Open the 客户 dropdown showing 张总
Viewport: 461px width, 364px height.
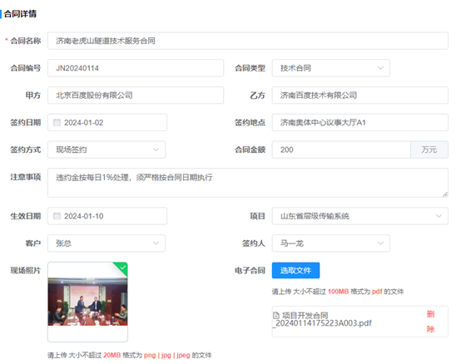click(x=107, y=243)
